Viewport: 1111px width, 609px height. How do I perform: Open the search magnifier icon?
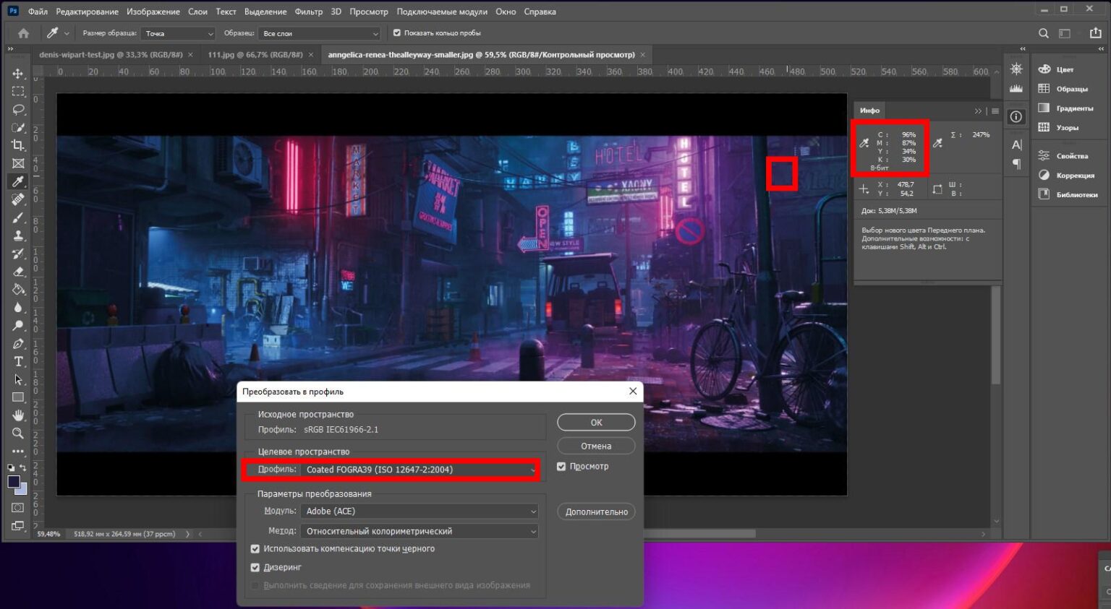pyautogui.click(x=1043, y=33)
